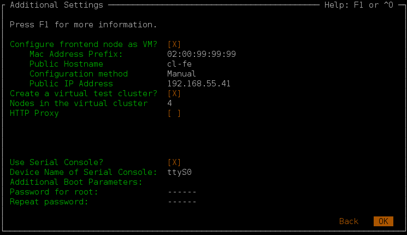Click the Additional Boot Parameters label
Screen dimensions: 407x235
click(x=76, y=182)
